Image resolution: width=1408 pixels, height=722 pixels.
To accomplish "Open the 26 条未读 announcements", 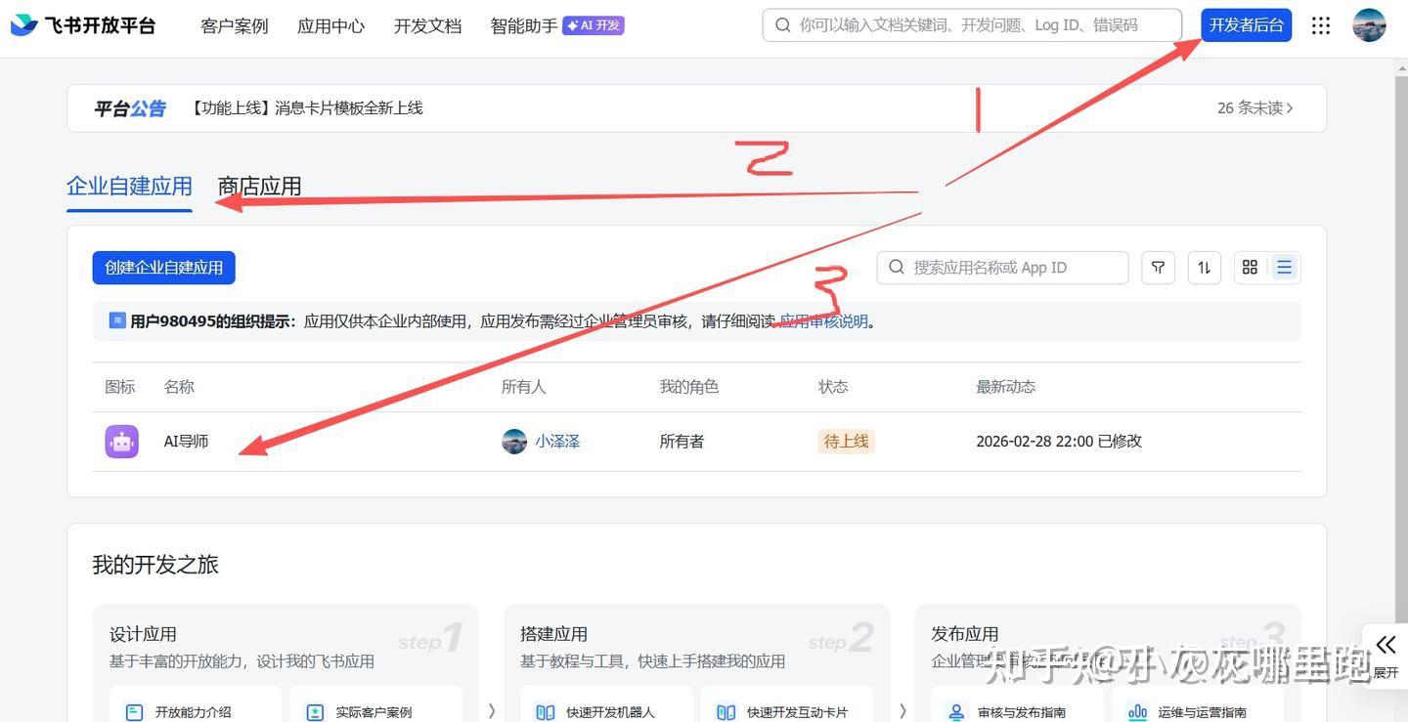I will click(x=1255, y=108).
